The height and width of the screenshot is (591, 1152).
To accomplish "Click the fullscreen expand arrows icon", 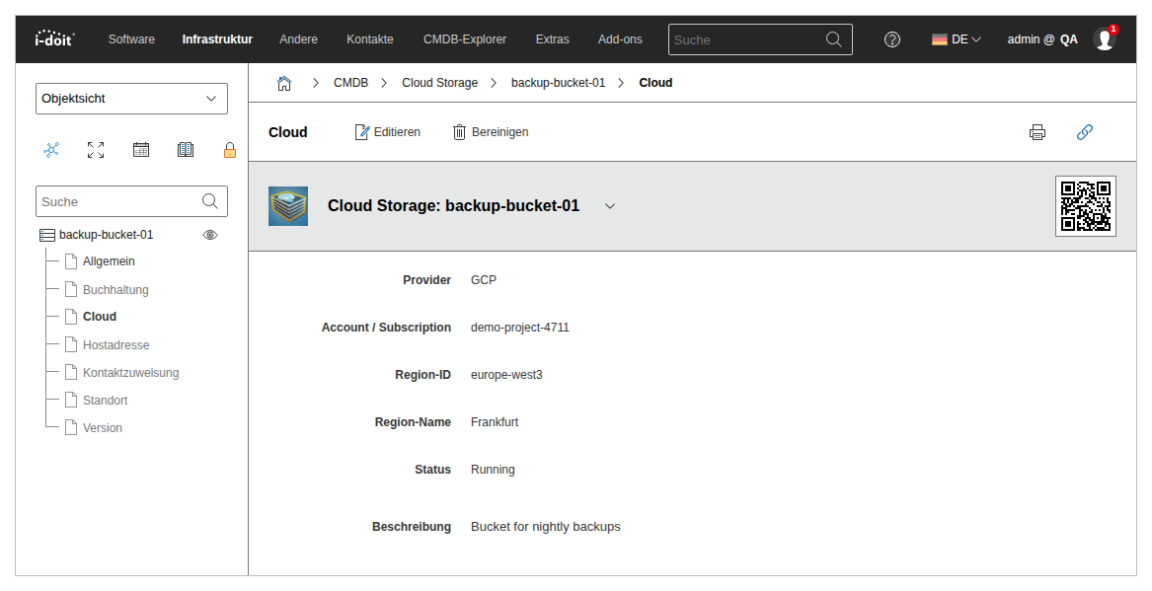I will [x=96, y=150].
